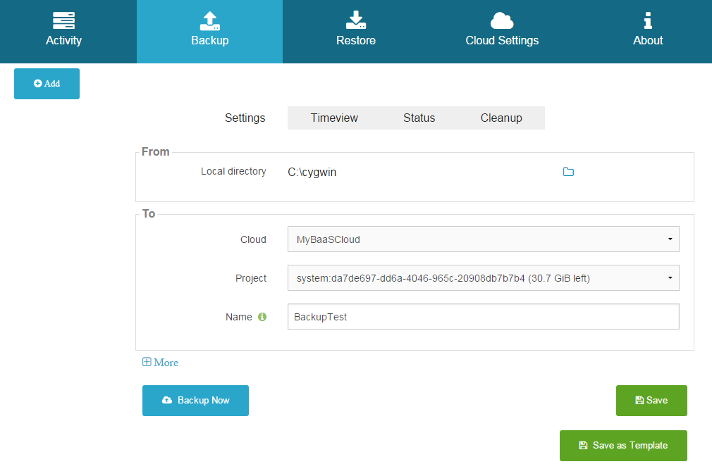Screen dimensions: 712x476
Task: Click the disk icon on Save as Template
Action: pyautogui.click(x=583, y=445)
